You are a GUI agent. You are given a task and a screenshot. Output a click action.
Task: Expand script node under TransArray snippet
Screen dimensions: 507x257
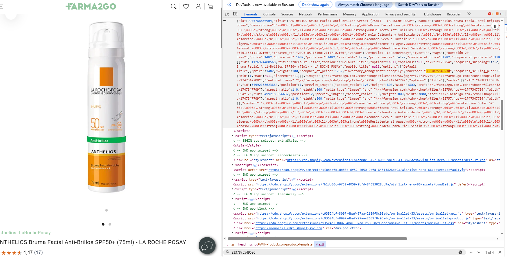click(232, 199)
